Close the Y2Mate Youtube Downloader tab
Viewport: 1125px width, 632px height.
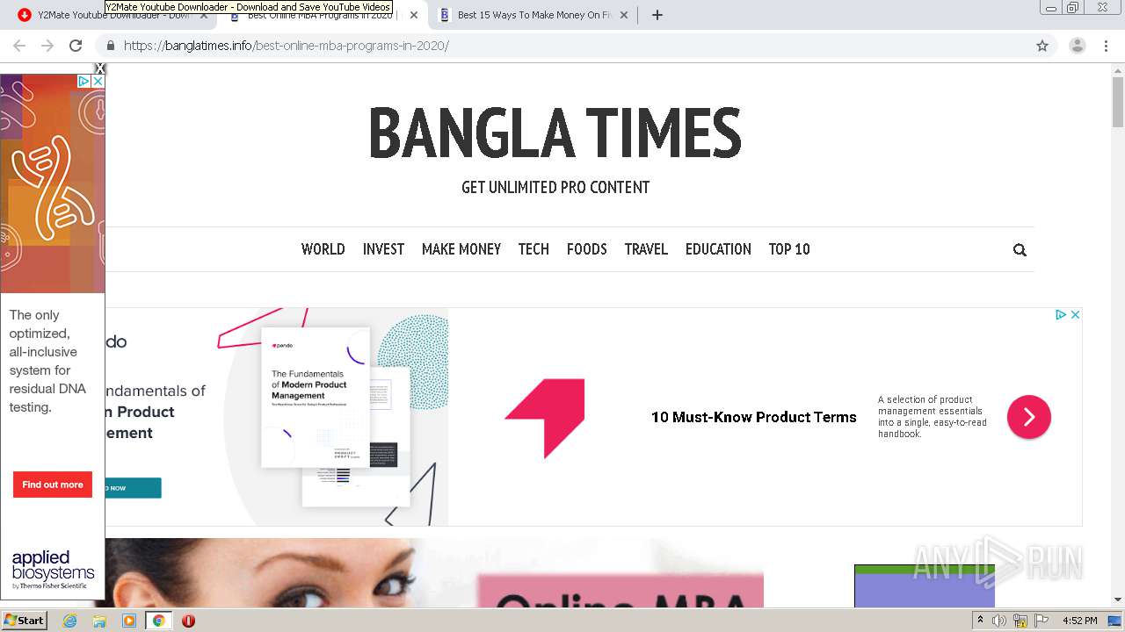(204, 15)
